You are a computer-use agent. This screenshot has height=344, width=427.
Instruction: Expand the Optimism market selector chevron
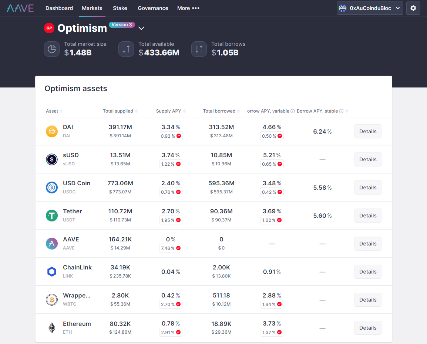click(x=141, y=28)
